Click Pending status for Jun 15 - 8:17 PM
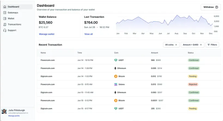This screenshot has width=223, height=121. pos(193,109)
